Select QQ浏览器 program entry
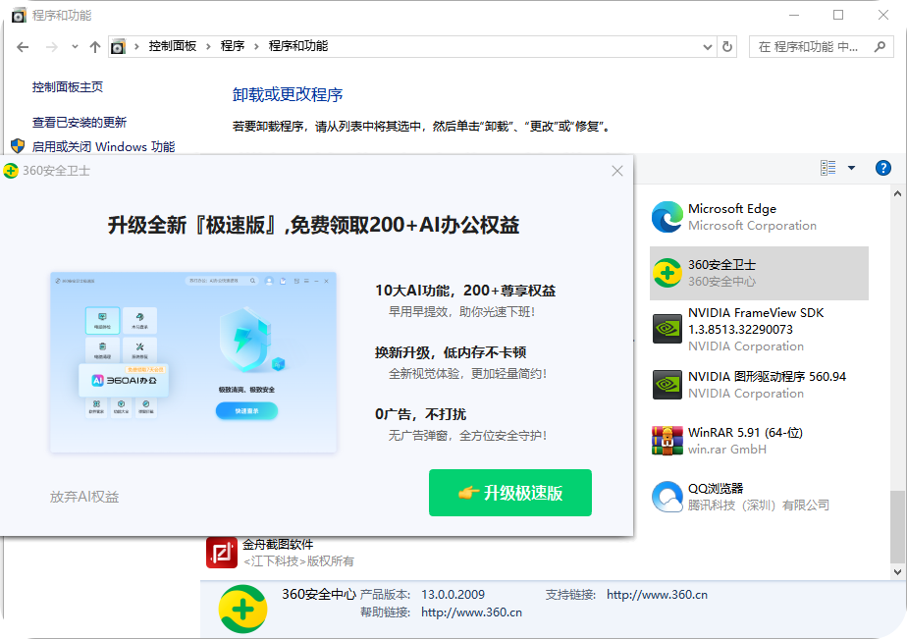This screenshot has width=907, height=639. coord(759,497)
